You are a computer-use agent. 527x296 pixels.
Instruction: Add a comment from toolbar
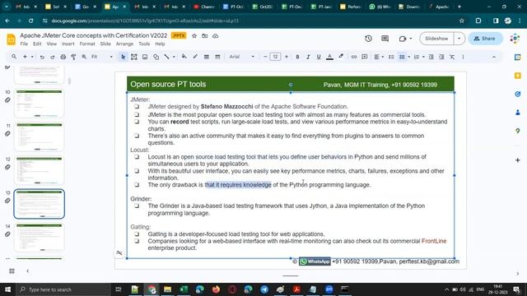click(365, 57)
